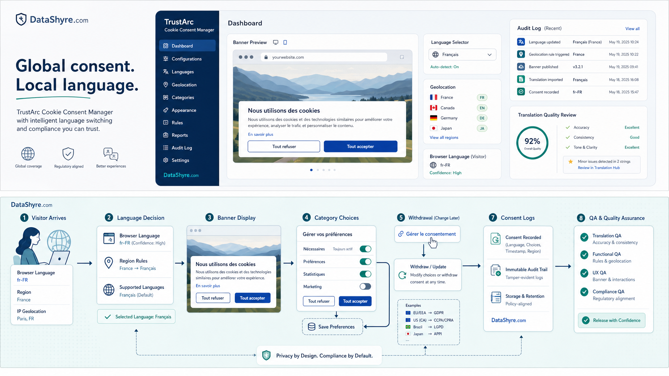The height and width of the screenshot is (376, 669).
Task: Click Tout accepter in the dashboard banner
Action: tap(361, 147)
